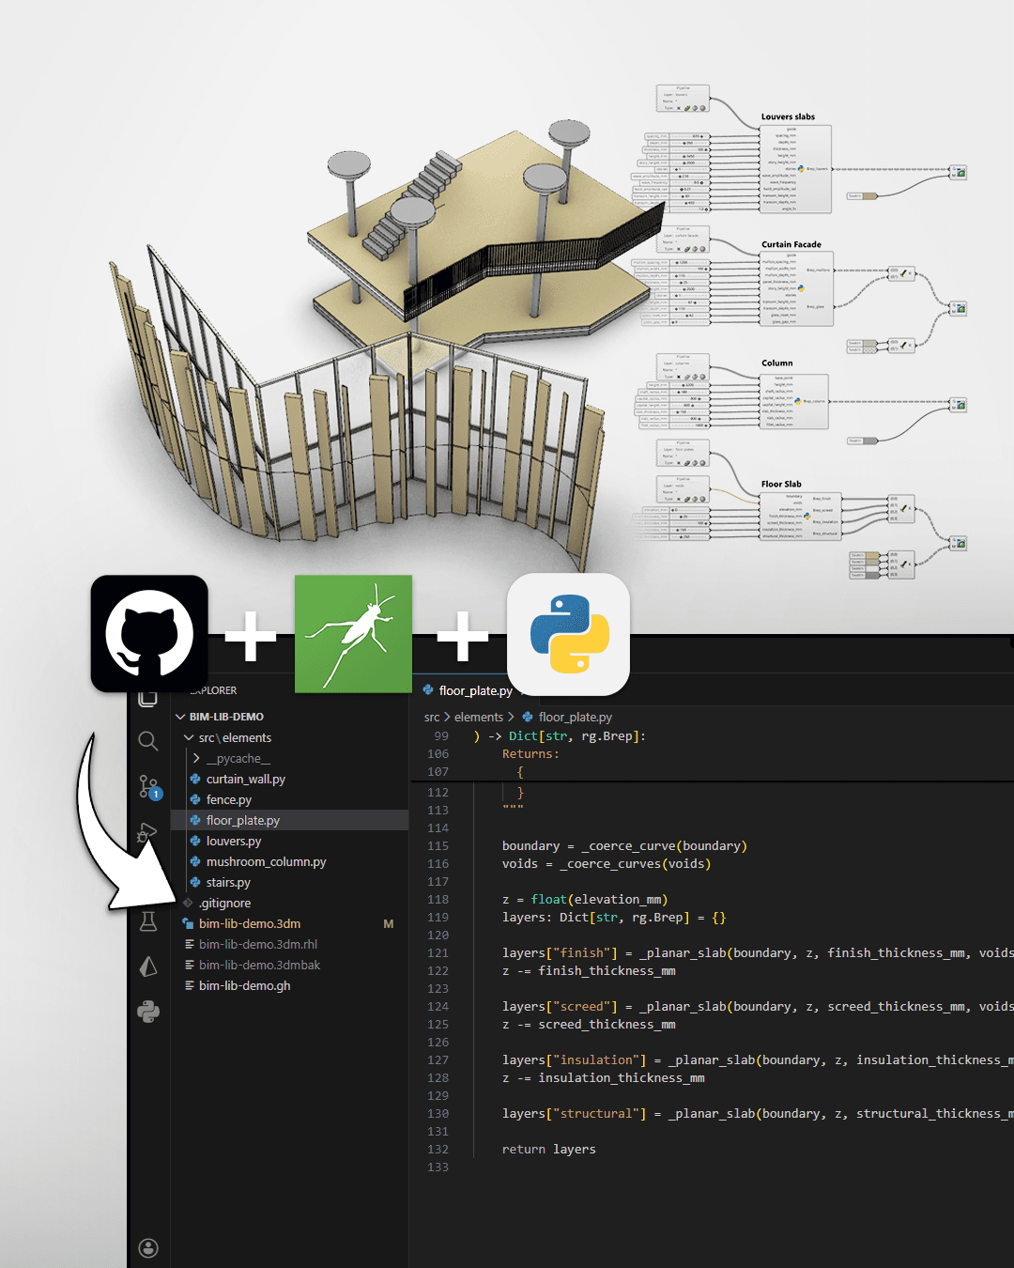Collapse the src\elements folder
1014x1268 pixels.
coord(189,737)
